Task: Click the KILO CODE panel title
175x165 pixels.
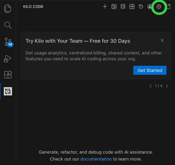Action: click(x=33, y=7)
